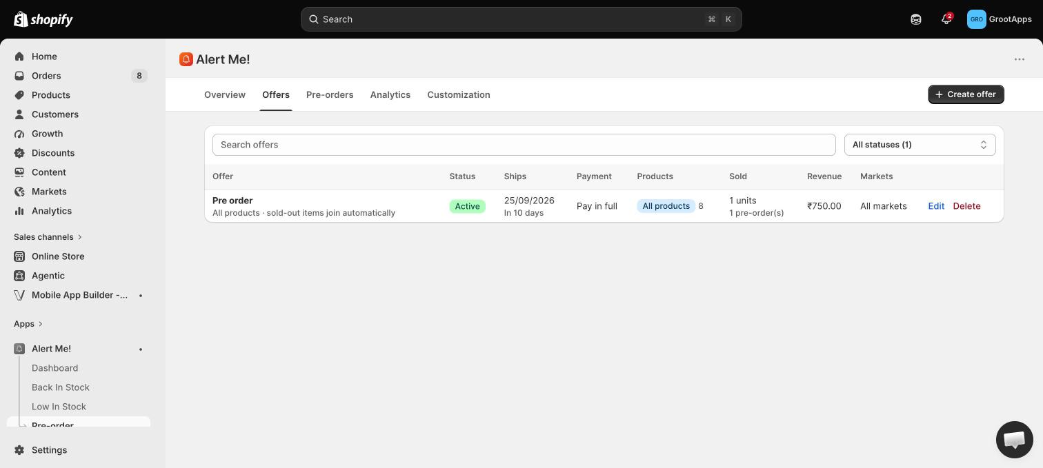Open the Analytics tab in Alert Me!
Image resolution: width=1043 pixels, height=468 pixels.
point(390,95)
